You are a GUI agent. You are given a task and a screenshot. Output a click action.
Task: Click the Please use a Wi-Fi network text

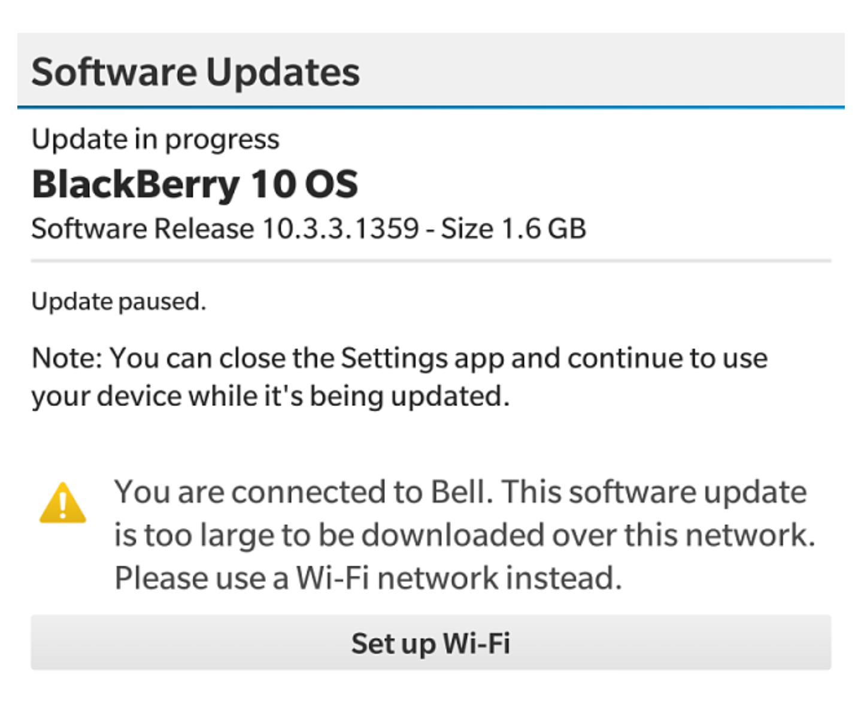click(x=368, y=578)
